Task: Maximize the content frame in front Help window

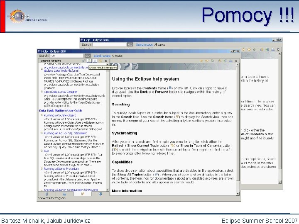Action: click(x=236, y=61)
